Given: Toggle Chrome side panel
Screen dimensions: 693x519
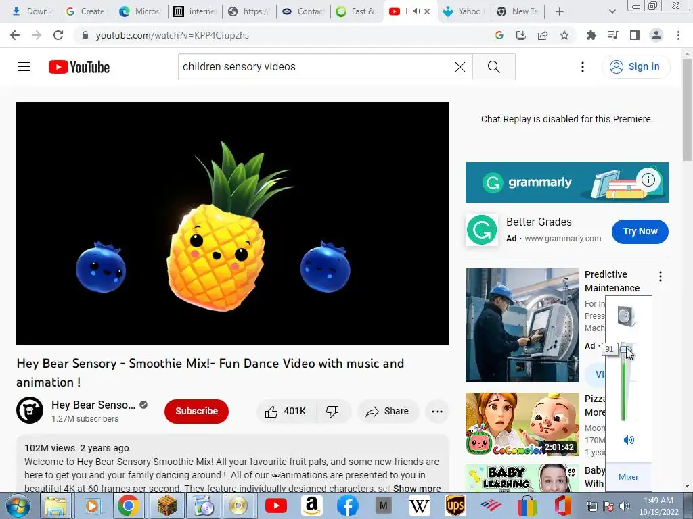Looking at the screenshot, I should coord(635,35).
